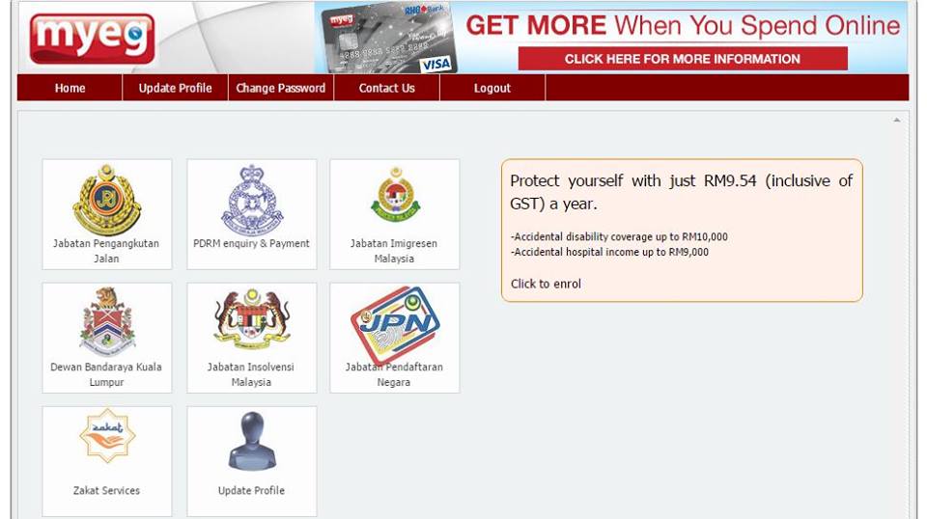Screen dimensions: 927x519
Task: Log out using the Logout menu item
Action: [492, 88]
